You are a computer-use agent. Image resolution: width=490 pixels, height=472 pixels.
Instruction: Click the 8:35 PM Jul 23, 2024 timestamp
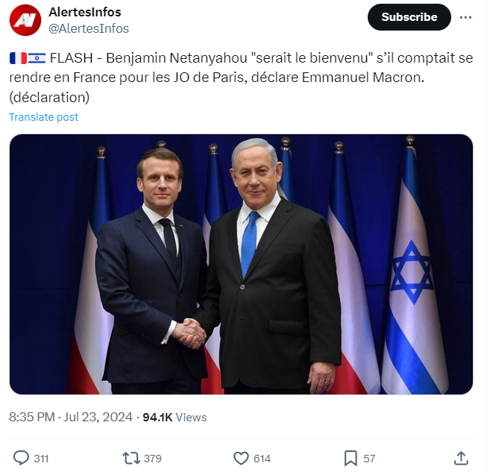point(71,417)
